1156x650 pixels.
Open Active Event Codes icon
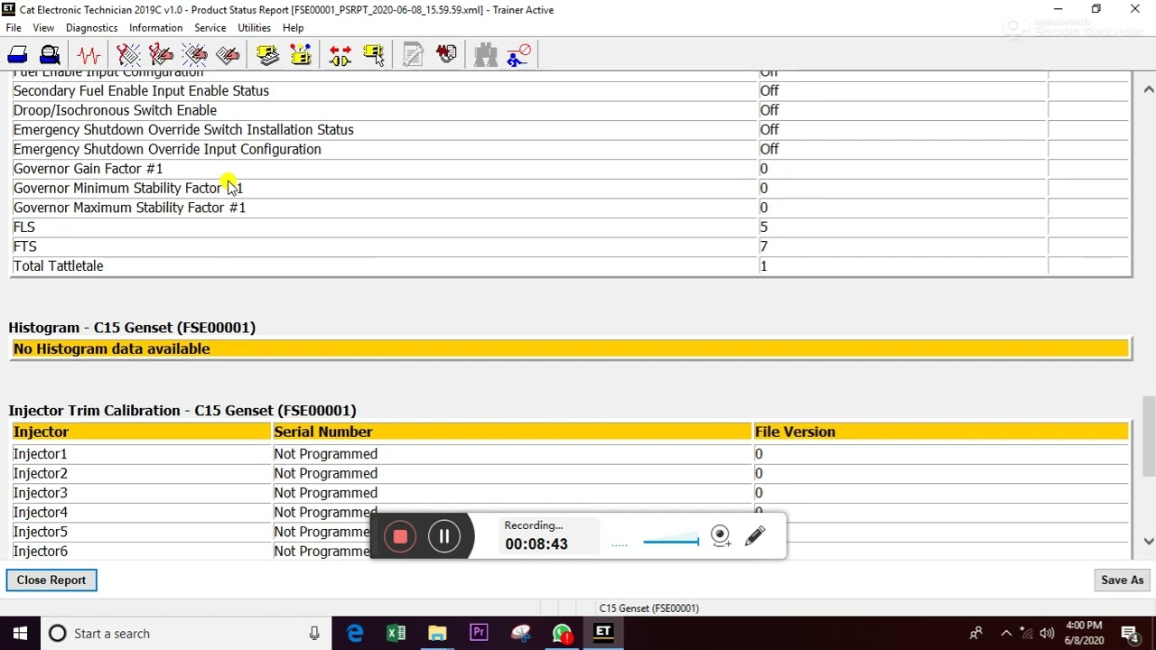194,55
